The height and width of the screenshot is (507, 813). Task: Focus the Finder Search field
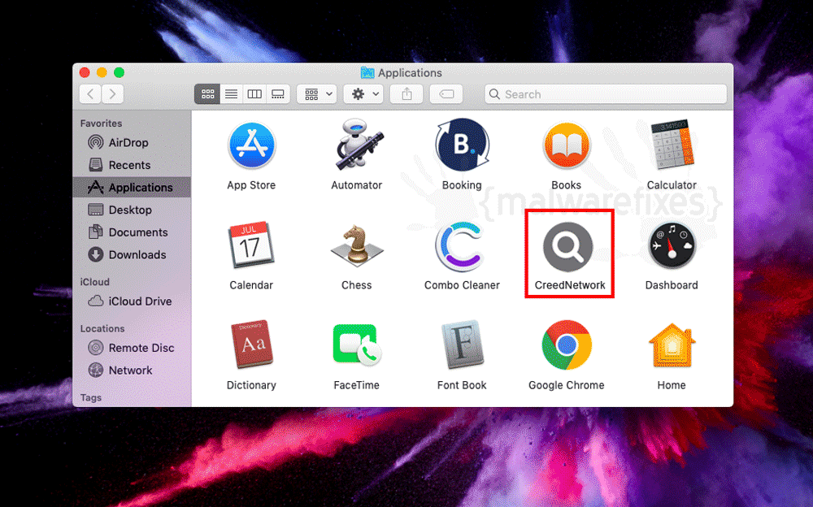pyautogui.click(x=606, y=94)
